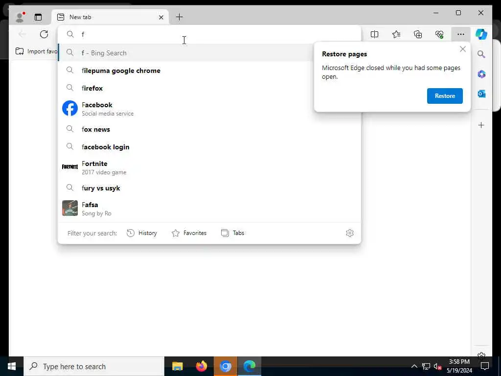This screenshot has height=376, width=501.
Task: Open a new tab with plus icon
Action: (179, 17)
